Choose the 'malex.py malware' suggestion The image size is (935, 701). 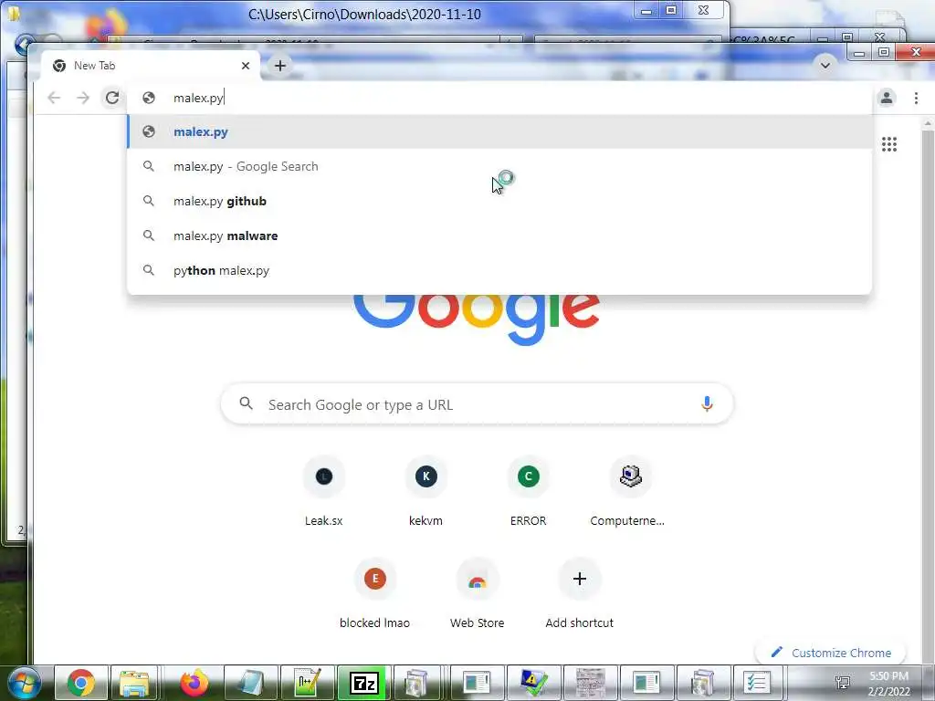[499, 235]
